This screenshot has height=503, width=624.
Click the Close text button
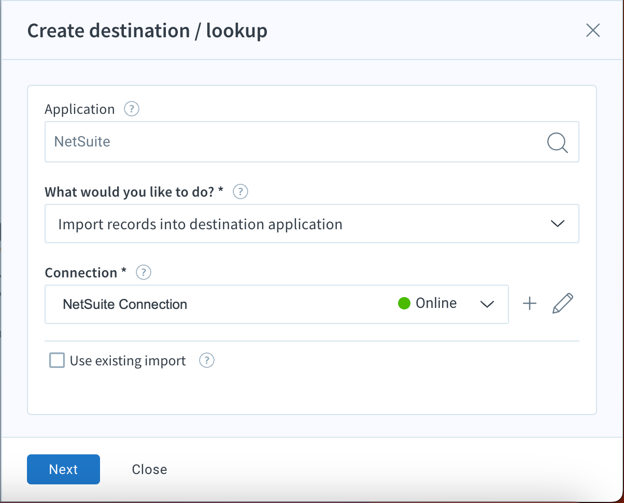(x=149, y=469)
